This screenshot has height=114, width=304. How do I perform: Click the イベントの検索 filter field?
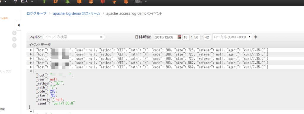[x=74, y=37]
